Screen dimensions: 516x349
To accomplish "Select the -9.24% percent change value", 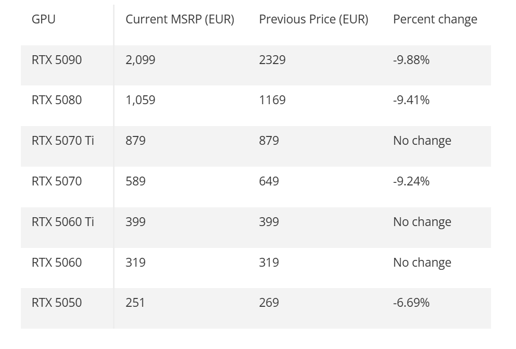I will pyautogui.click(x=411, y=181).
